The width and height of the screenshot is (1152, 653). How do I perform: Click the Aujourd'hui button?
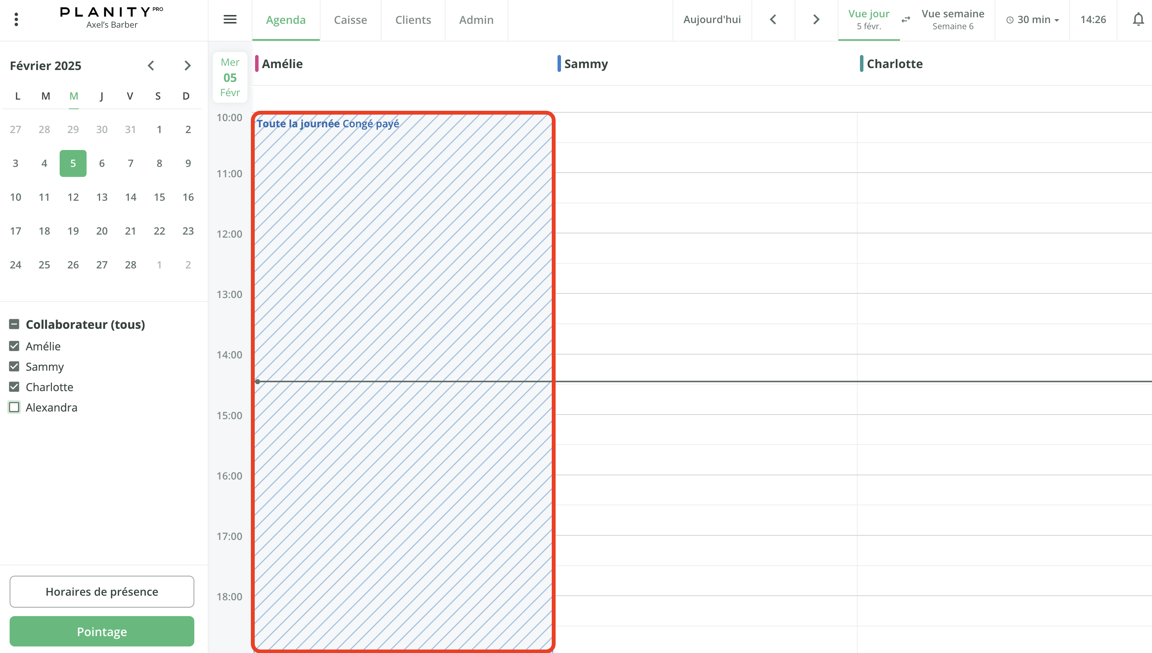tap(711, 19)
